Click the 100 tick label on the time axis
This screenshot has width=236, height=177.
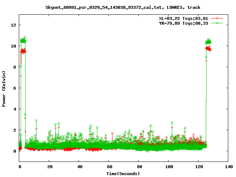[x=168, y=167]
